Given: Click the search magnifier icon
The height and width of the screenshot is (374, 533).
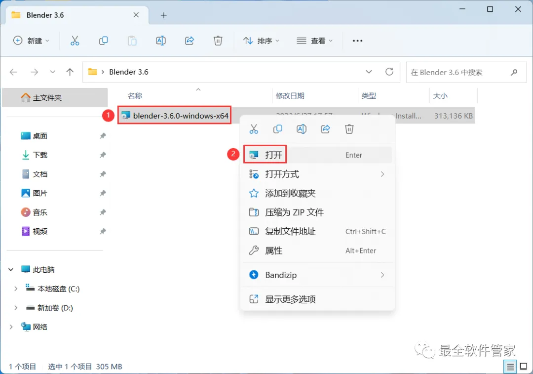Looking at the screenshot, I should (x=514, y=72).
